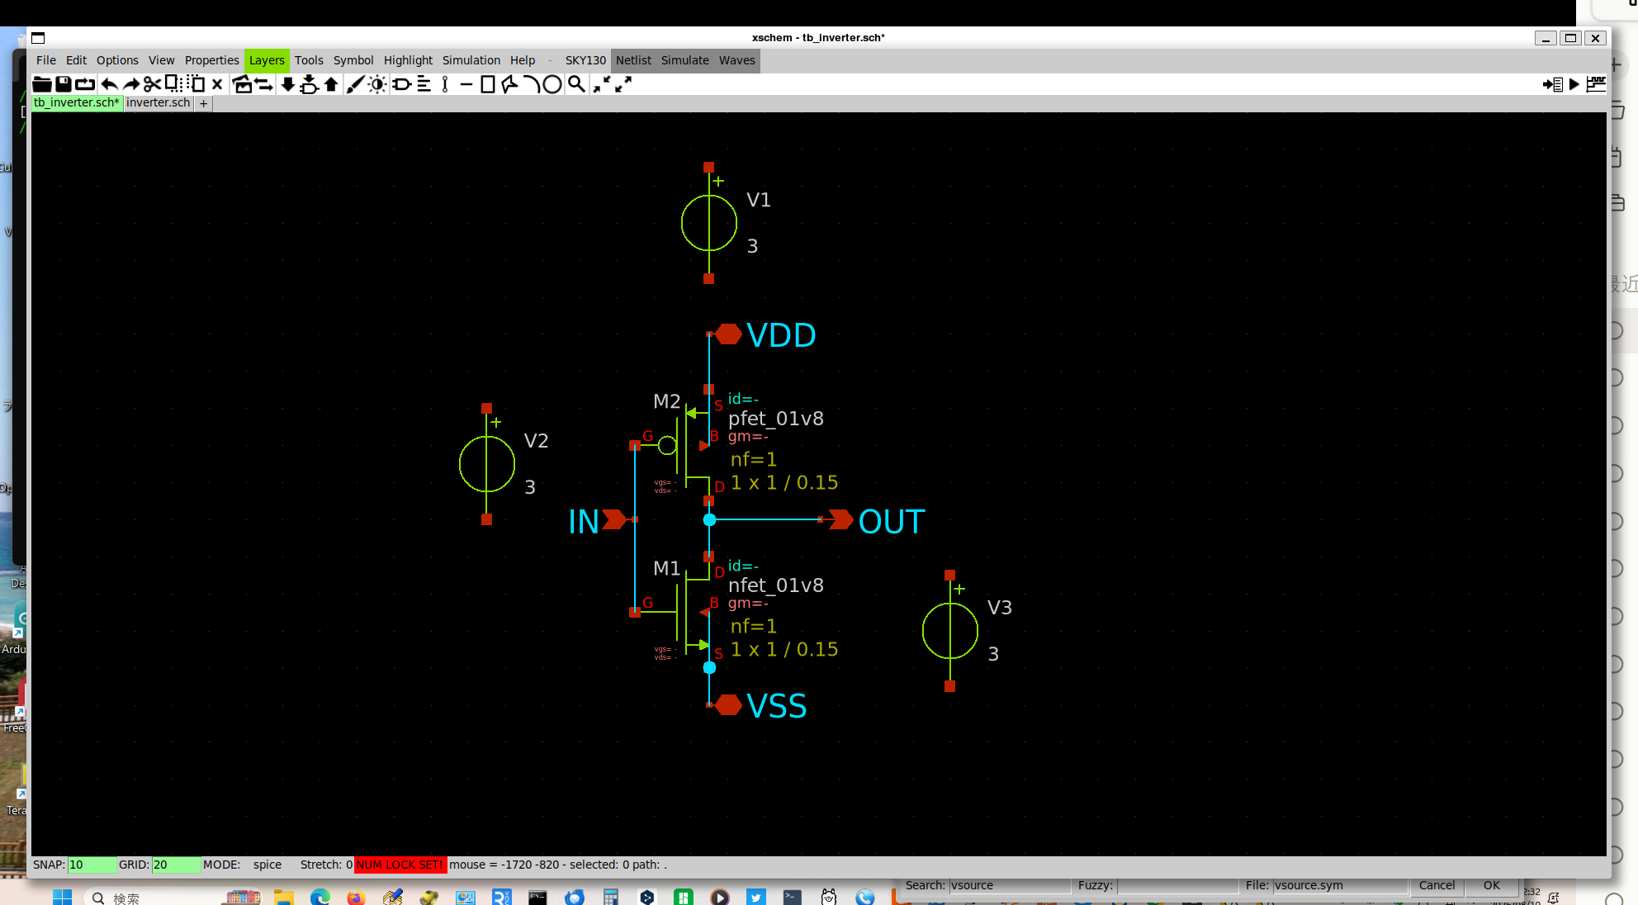Select the V1 voltage source symbol
This screenshot has width=1638, height=905.
(709, 223)
